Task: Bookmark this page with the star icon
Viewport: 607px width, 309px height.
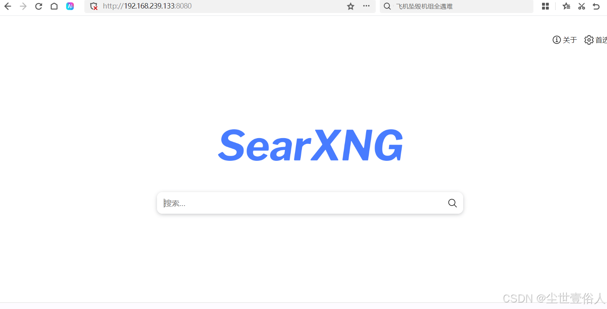Action: (x=351, y=6)
